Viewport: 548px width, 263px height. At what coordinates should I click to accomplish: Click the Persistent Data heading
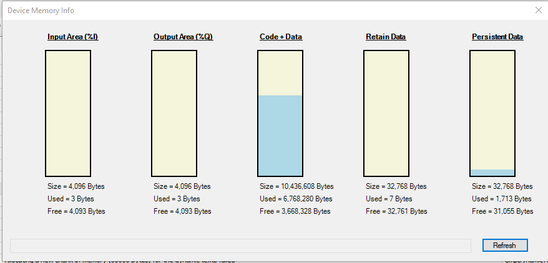point(497,37)
